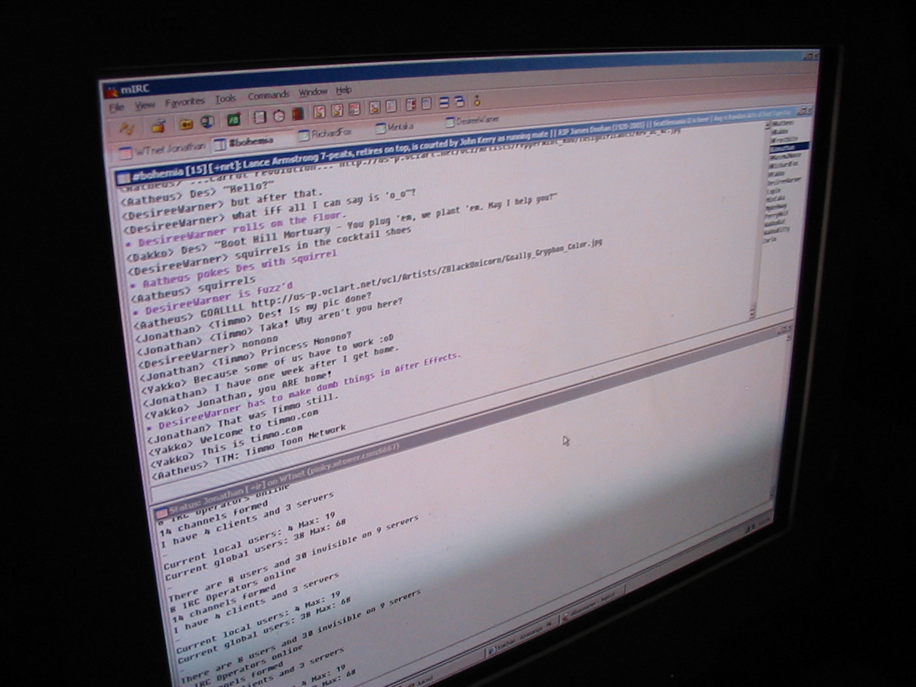Open the Address Book toolbar icon

pyautogui.click(x=260, y=118)
